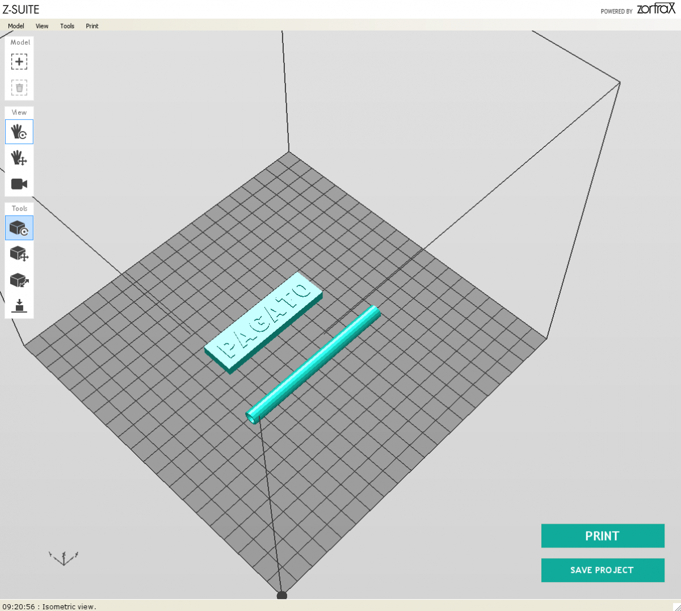Open the Model menu

coord(16,26)
